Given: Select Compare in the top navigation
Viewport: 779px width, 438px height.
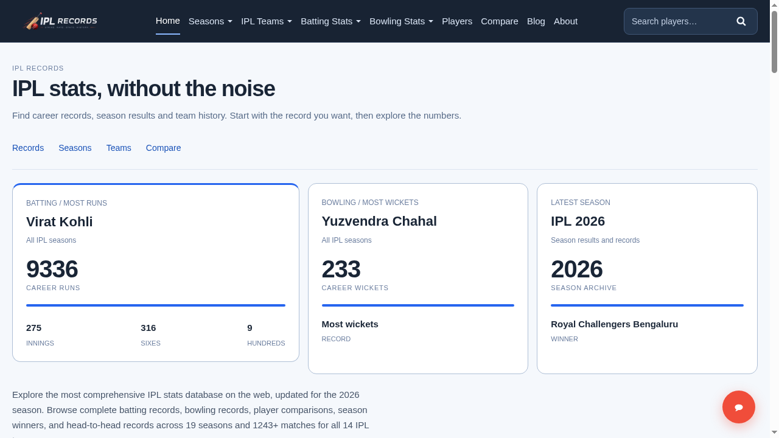Looking at the screenshot, I should click(x=500, y=21).
